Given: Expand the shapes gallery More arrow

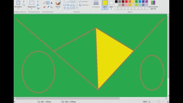Looking at the screenshot, I should point(77,8).
